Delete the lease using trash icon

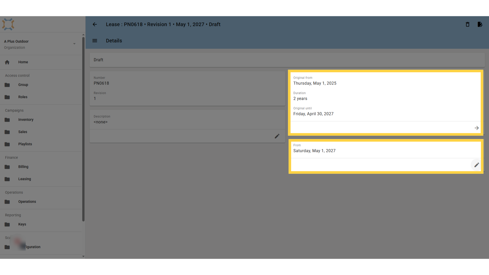pyautogui.click(x=468, y=24)
